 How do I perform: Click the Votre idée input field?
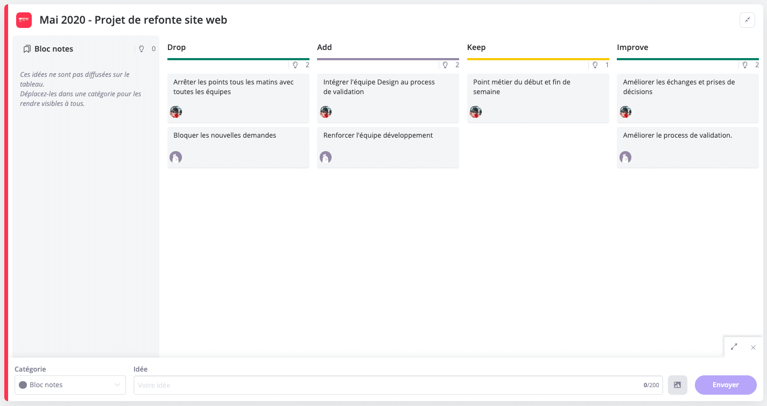point(388,385)
